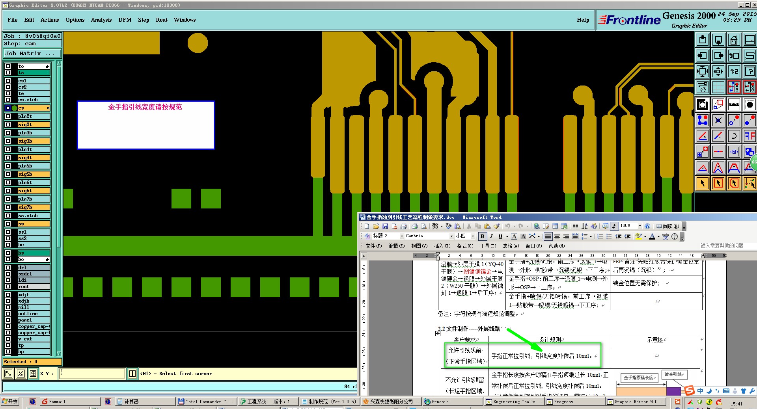This screenshot has width=757, height=409.
Task: Toggle checkbox for layer cs1
Action: tap(8, 81)
